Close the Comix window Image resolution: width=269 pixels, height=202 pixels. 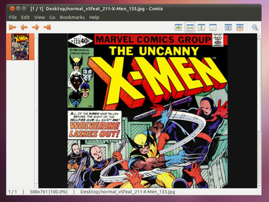(12, 9)
